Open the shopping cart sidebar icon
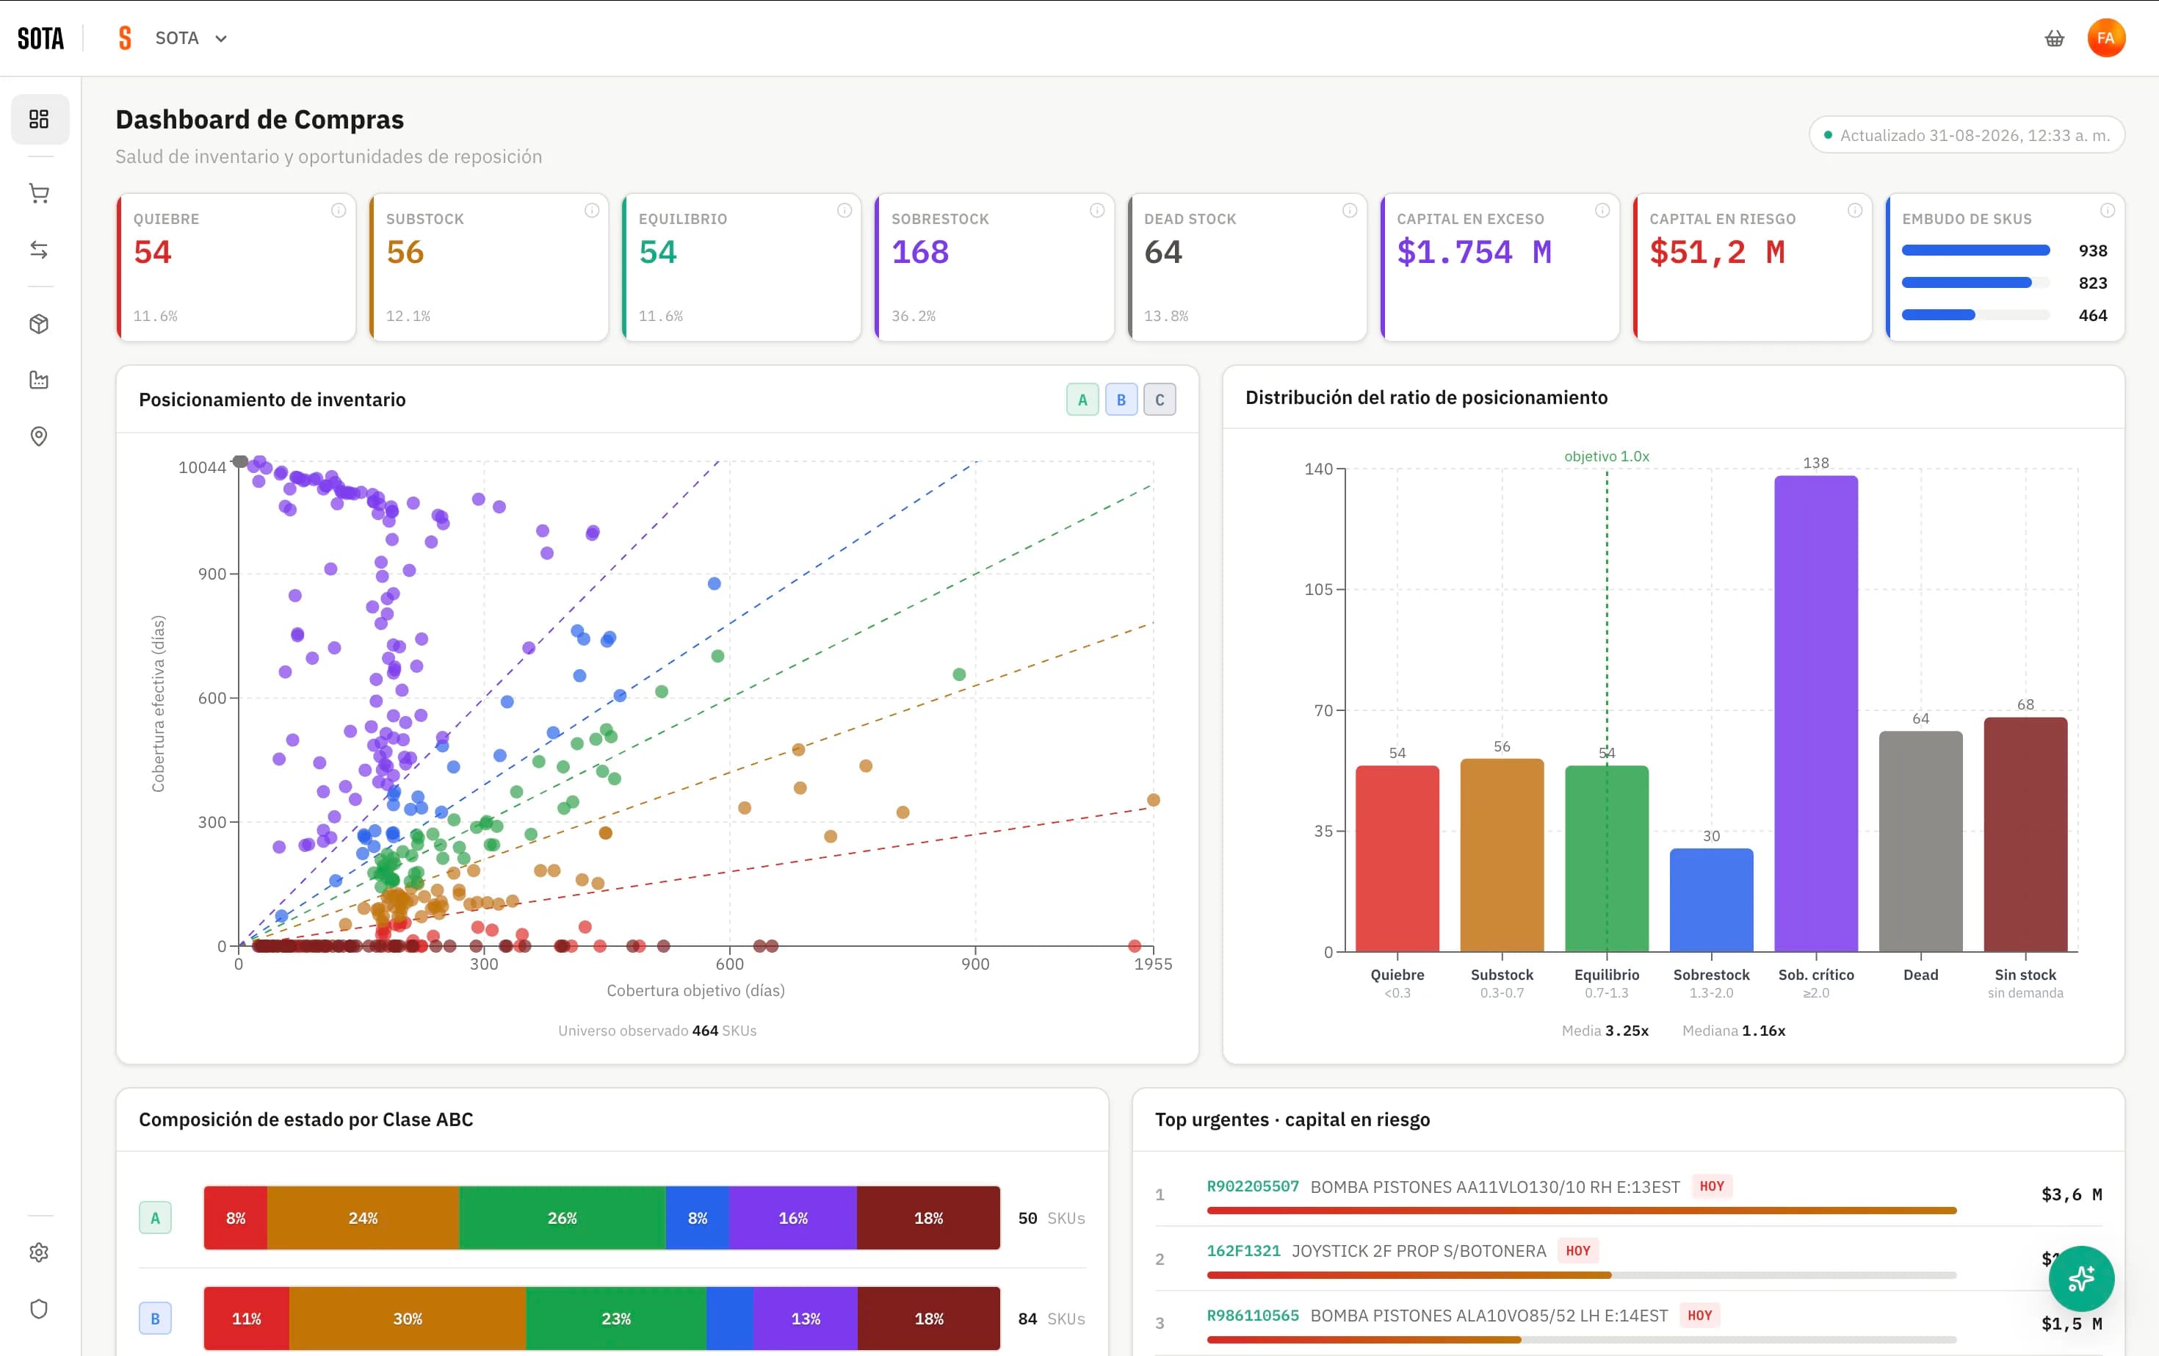 pyautogui.click(x=40, y=194)
